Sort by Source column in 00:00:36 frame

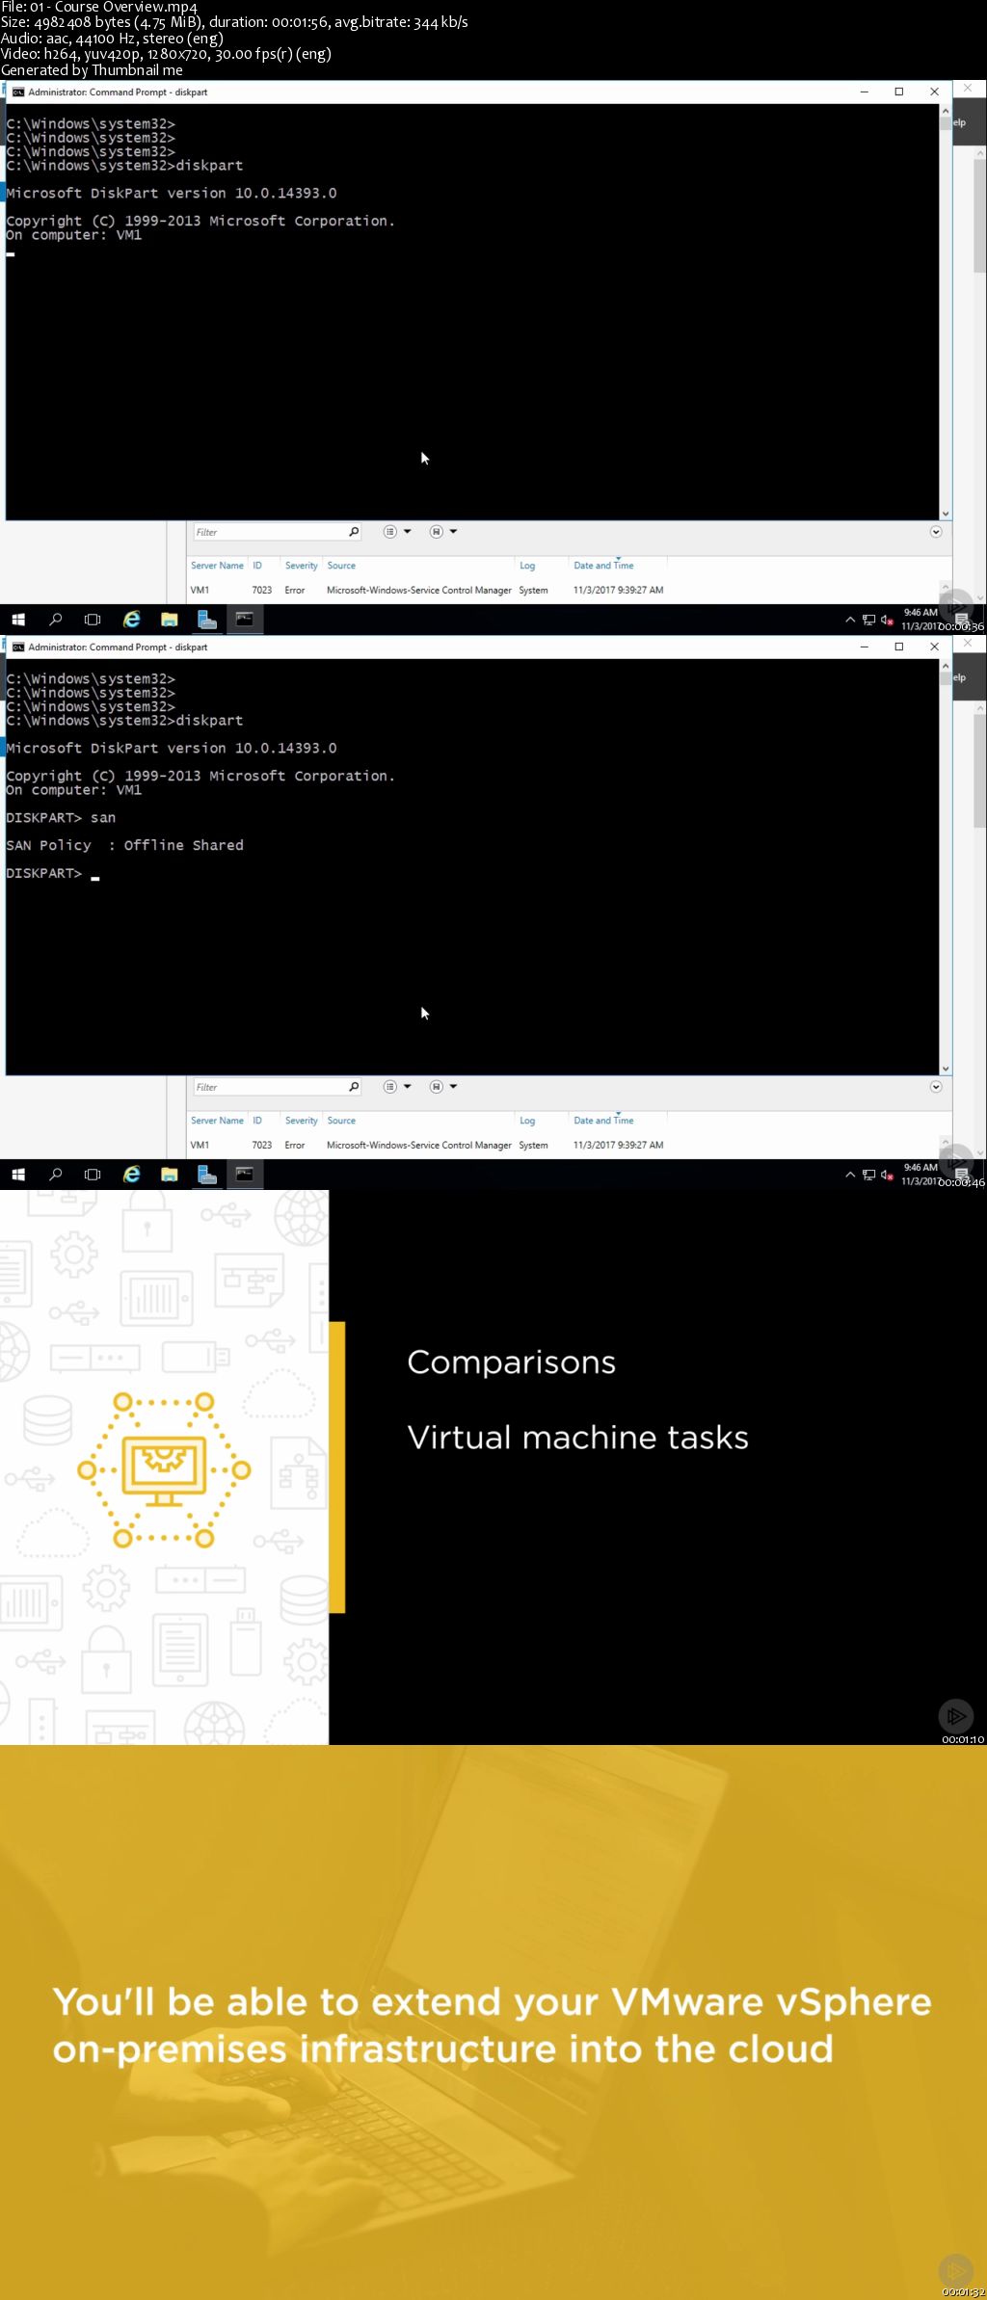pos(341,566)
